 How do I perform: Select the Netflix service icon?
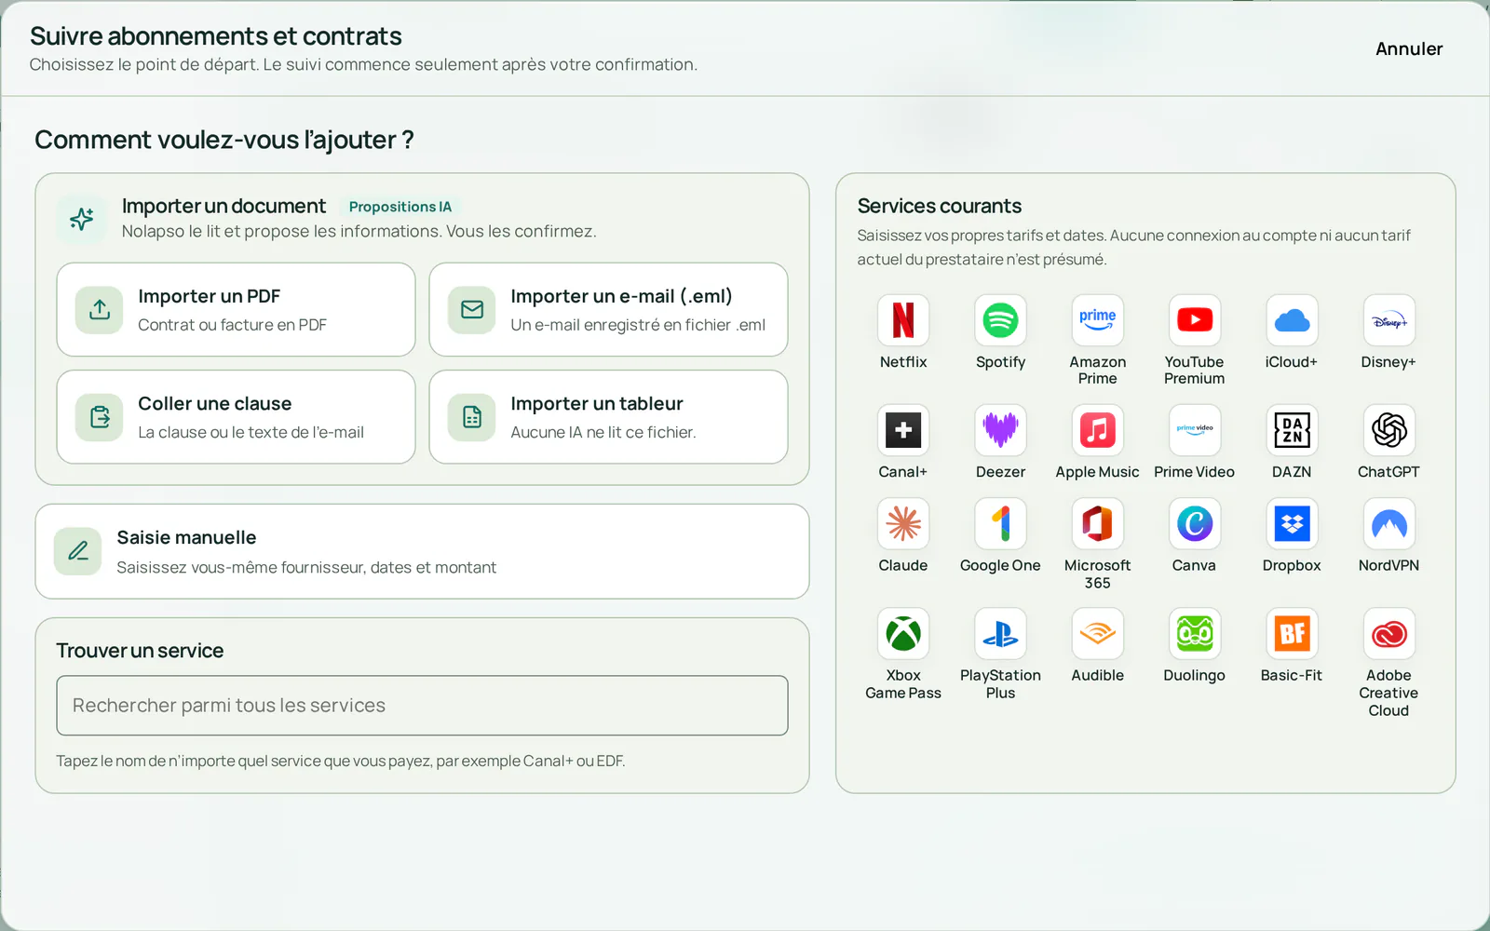903,320
